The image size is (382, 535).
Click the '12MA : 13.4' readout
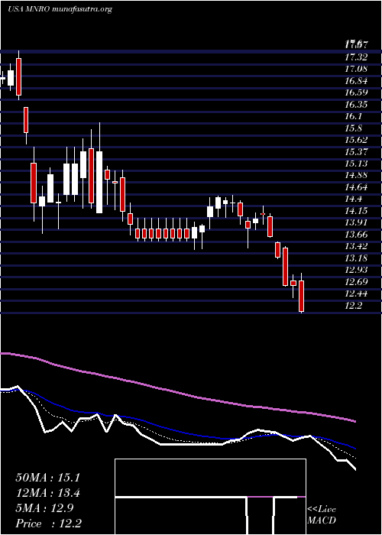[47, 493]
